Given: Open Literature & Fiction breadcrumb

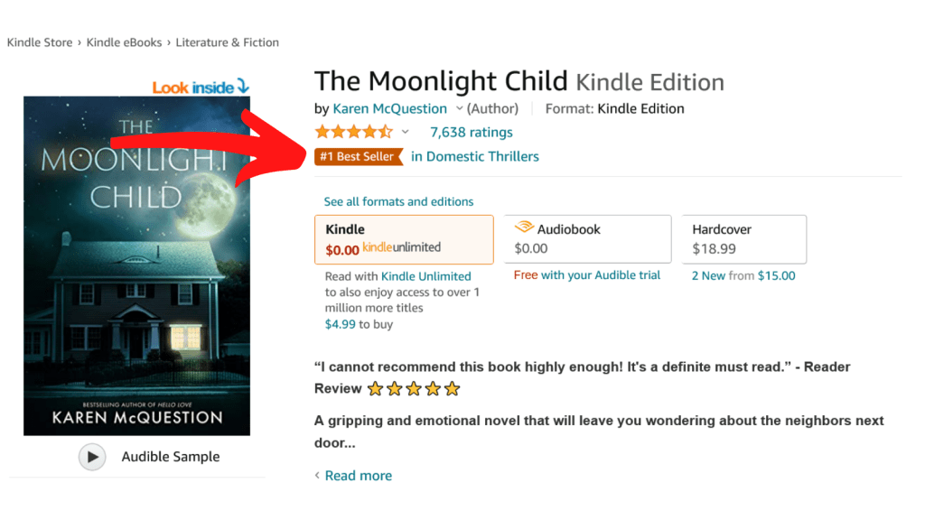Looking at the screenshot, I should (x=227, y=42).
